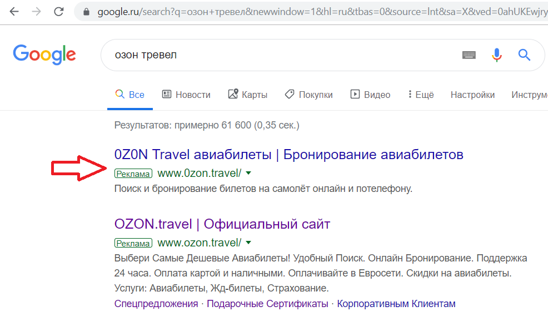This screenshot has height=326, width=548.
Task: Open the OZON.travel Официальный сайт link
Action: pos(222,224)
